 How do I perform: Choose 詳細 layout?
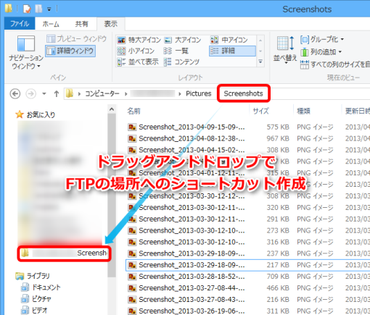click(232, 51)
